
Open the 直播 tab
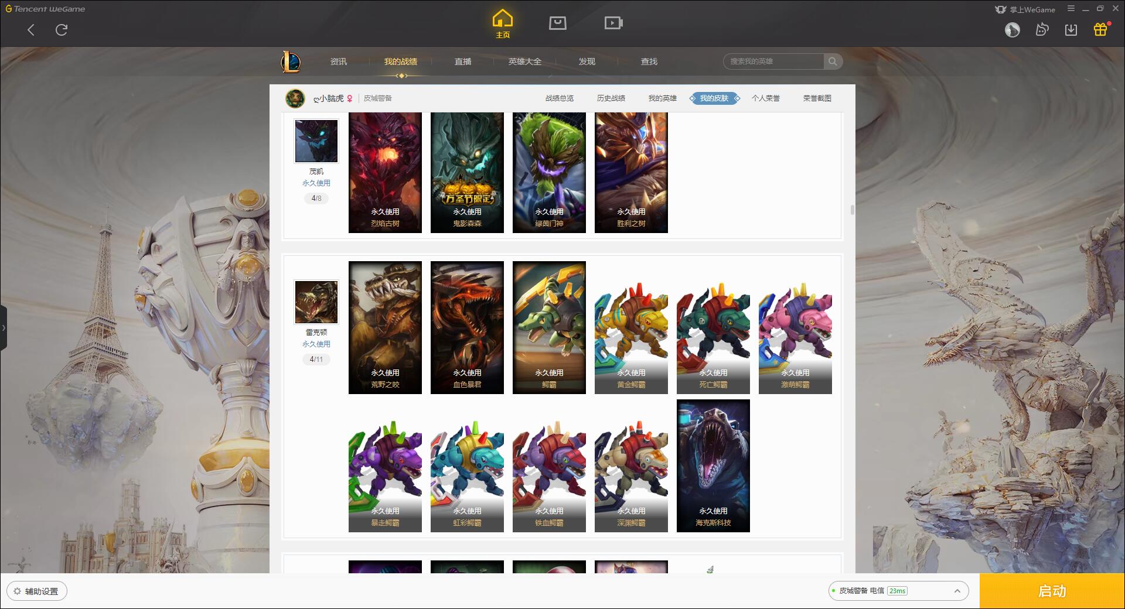click(463, 61)
